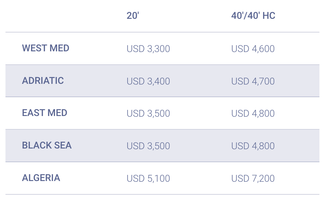Click WEST MED 40' price USD 4,600
Viewport: 329px width, 206px height.
click(x=253, y=49)
